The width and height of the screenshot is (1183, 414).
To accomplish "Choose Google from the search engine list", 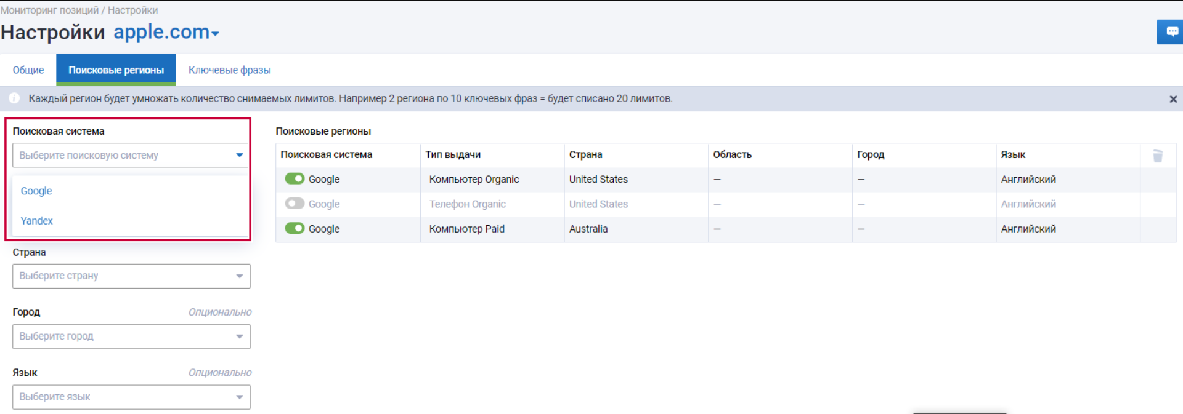I will point(36,191).
